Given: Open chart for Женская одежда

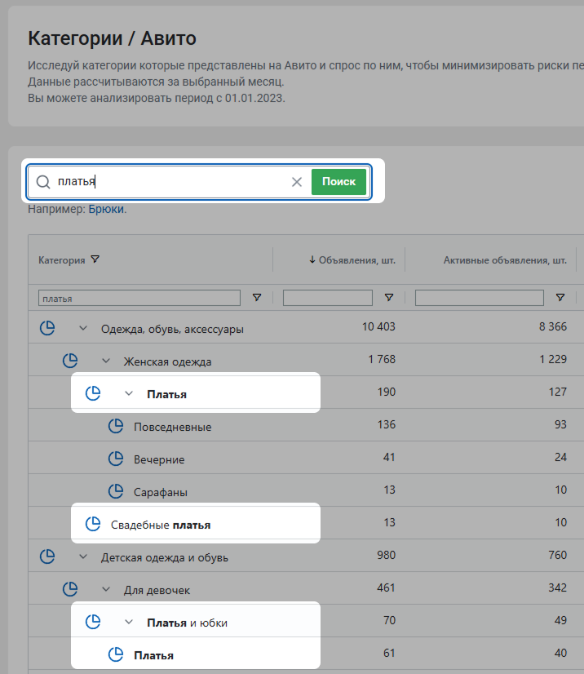Looking at the screenshot, I should pyautogui.click(x=70, y=361).
